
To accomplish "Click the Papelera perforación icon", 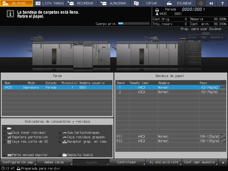I will click(9, 137).
